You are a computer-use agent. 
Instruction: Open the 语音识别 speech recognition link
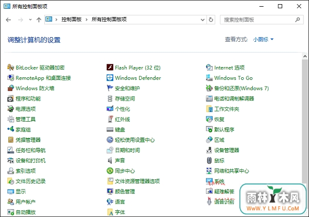(224, 202)
